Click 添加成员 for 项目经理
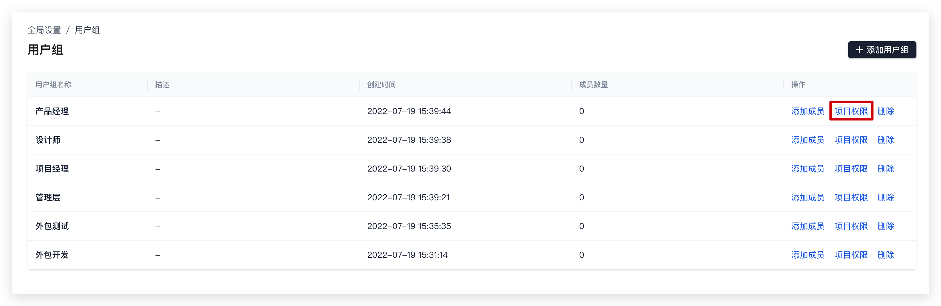The image size is (941, 306). click(x=807, y=169)
